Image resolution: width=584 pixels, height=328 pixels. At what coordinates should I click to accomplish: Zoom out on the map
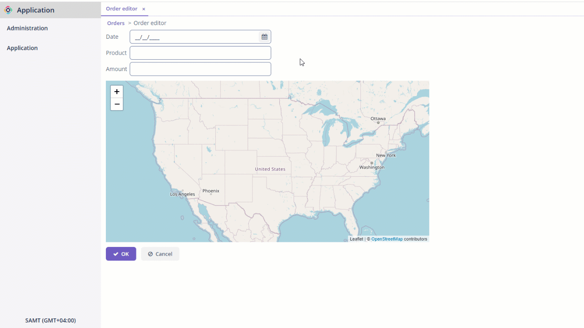tap(117, 104)
